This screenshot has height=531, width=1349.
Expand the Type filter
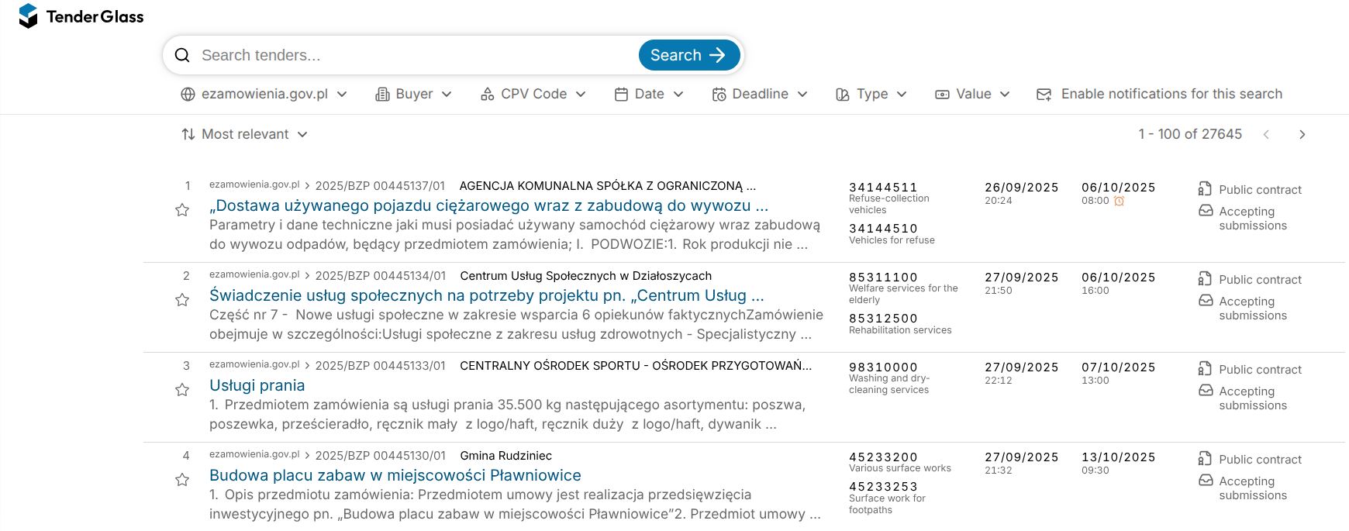pos(871,94)
